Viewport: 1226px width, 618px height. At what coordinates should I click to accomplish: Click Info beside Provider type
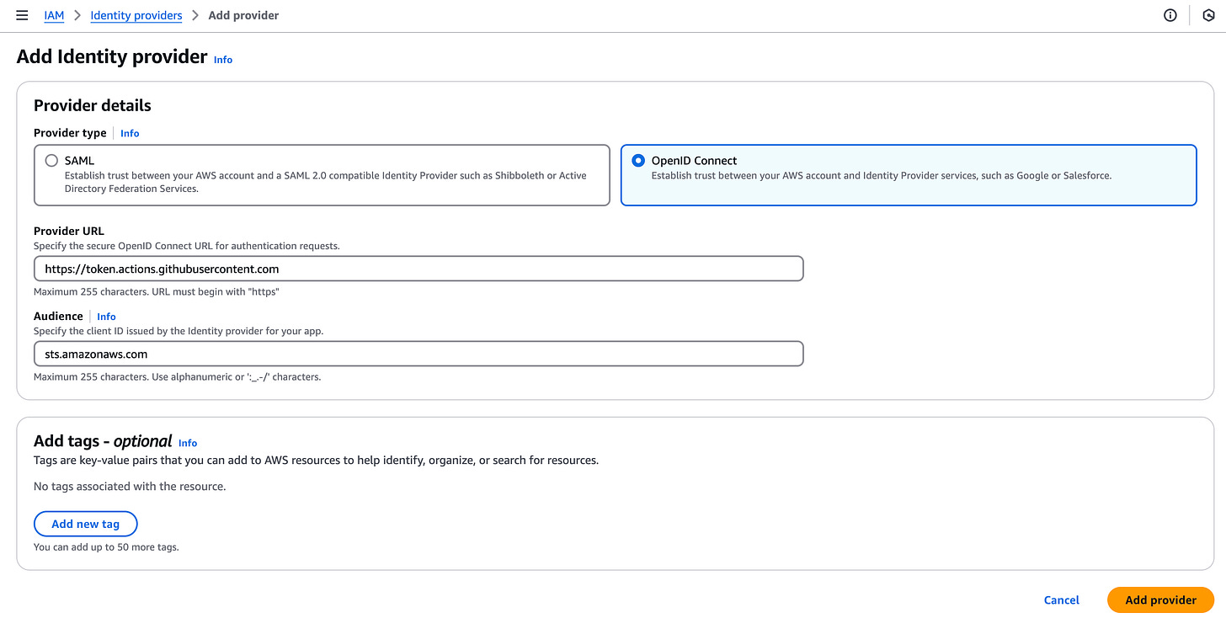(129, 133)
